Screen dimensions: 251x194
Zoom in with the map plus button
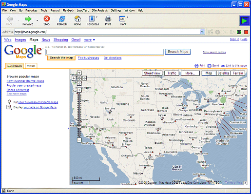coord(79,90)
